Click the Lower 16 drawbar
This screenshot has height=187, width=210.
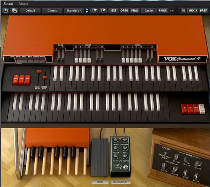point(76,60)
